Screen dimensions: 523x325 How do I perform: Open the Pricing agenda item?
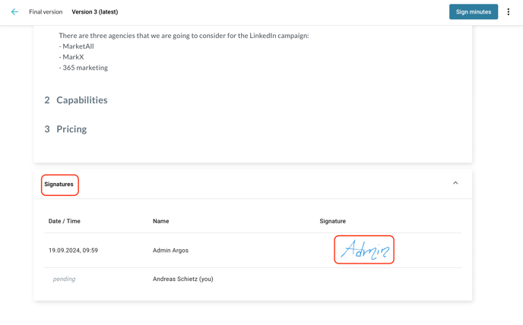(71, 129)
